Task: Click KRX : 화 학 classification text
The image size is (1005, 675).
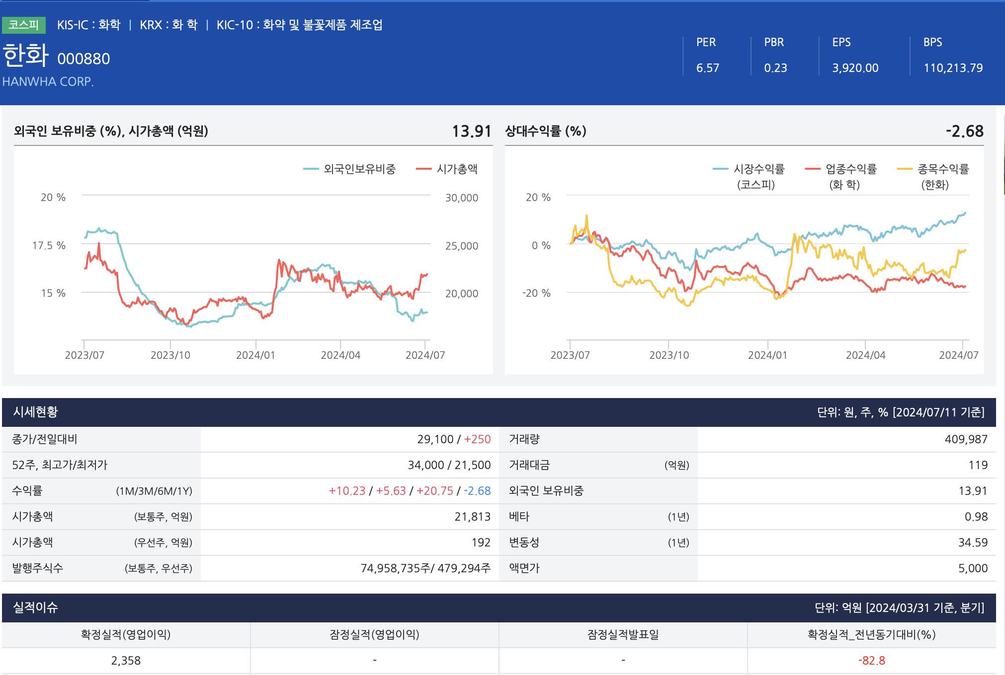Action: [168, 25]
